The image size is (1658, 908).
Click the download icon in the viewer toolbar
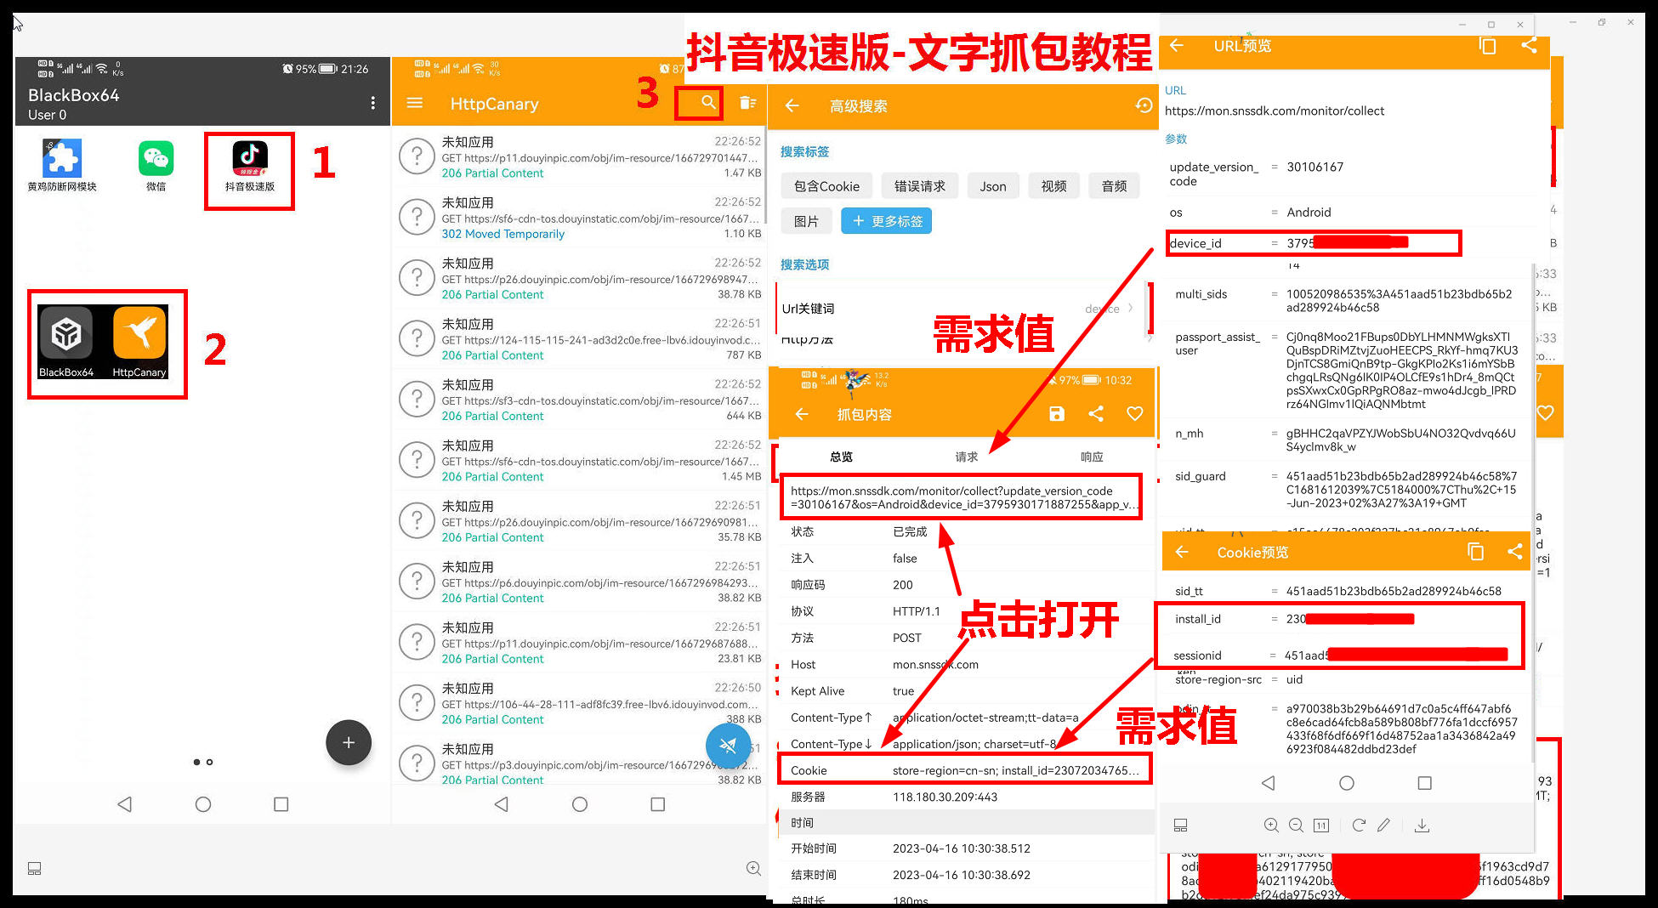click(1422, 825)
